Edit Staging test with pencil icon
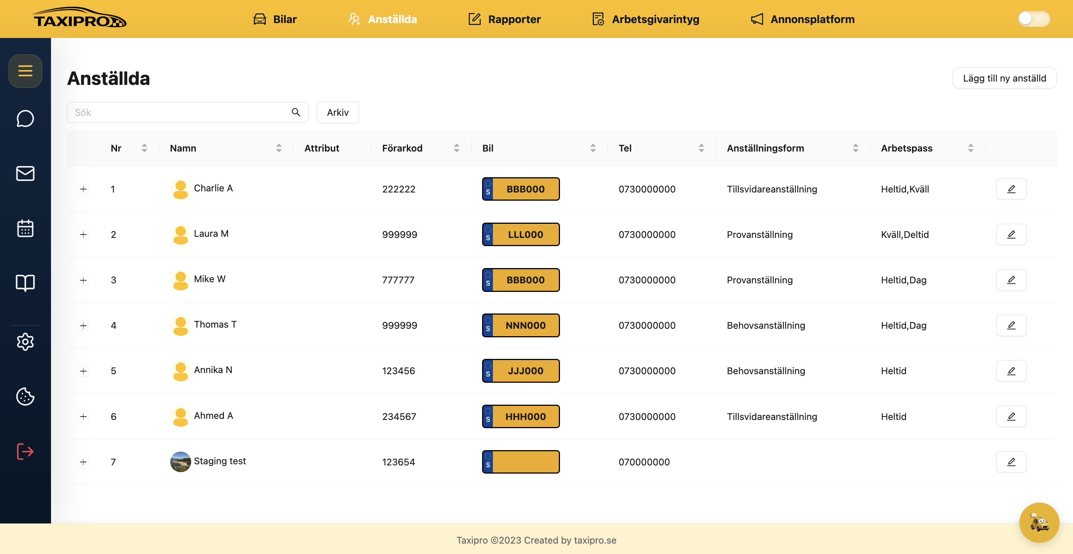Viewport: 1073px width, 554px height. point(1012,462)
